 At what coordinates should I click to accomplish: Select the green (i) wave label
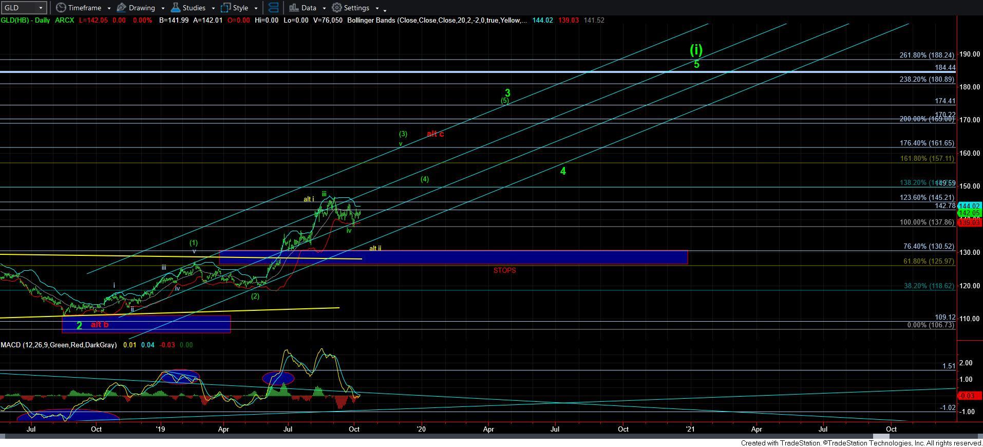(x=696, y=50)
